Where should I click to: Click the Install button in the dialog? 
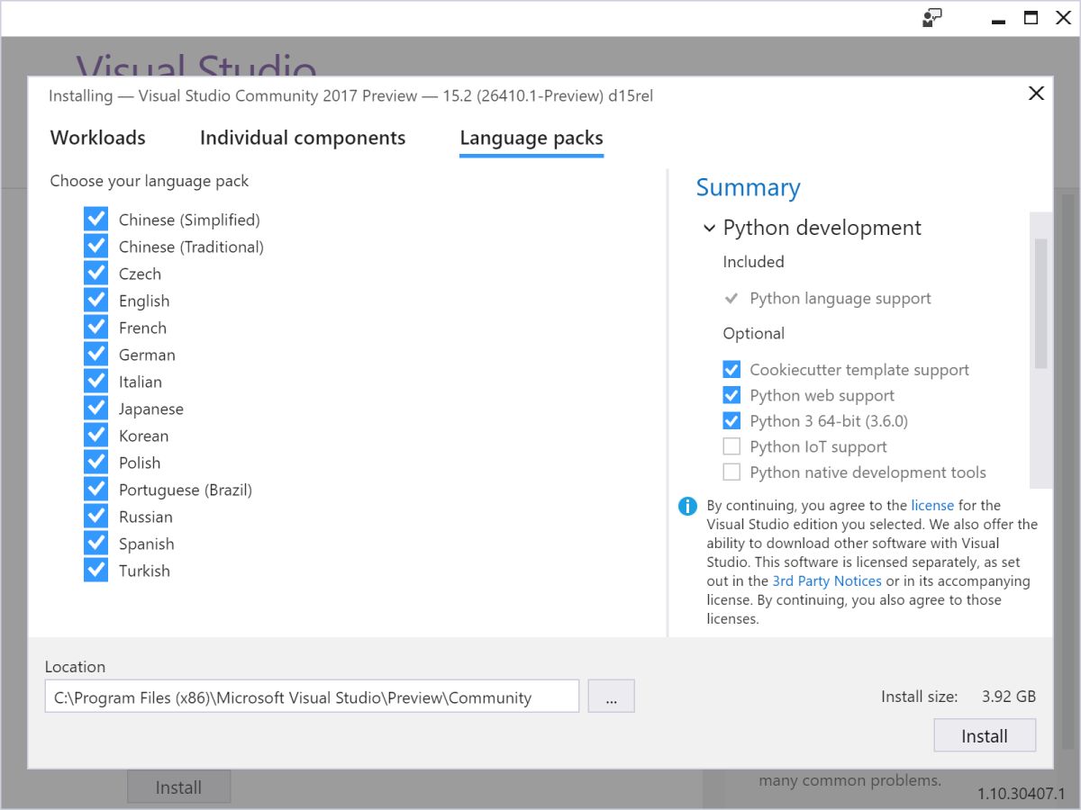point(985,735)
